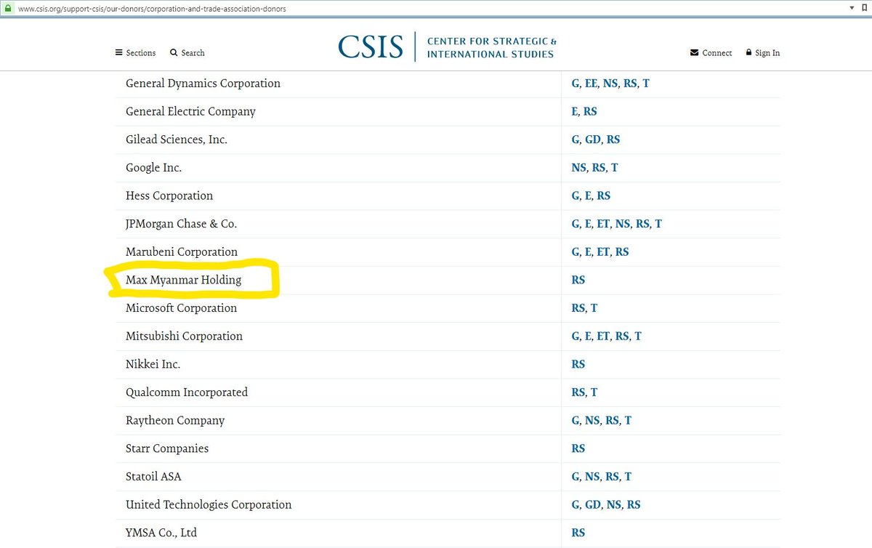Click the Connect envelope icon
The height and width of the screenshot is (548, 872).
pos(695,53)
